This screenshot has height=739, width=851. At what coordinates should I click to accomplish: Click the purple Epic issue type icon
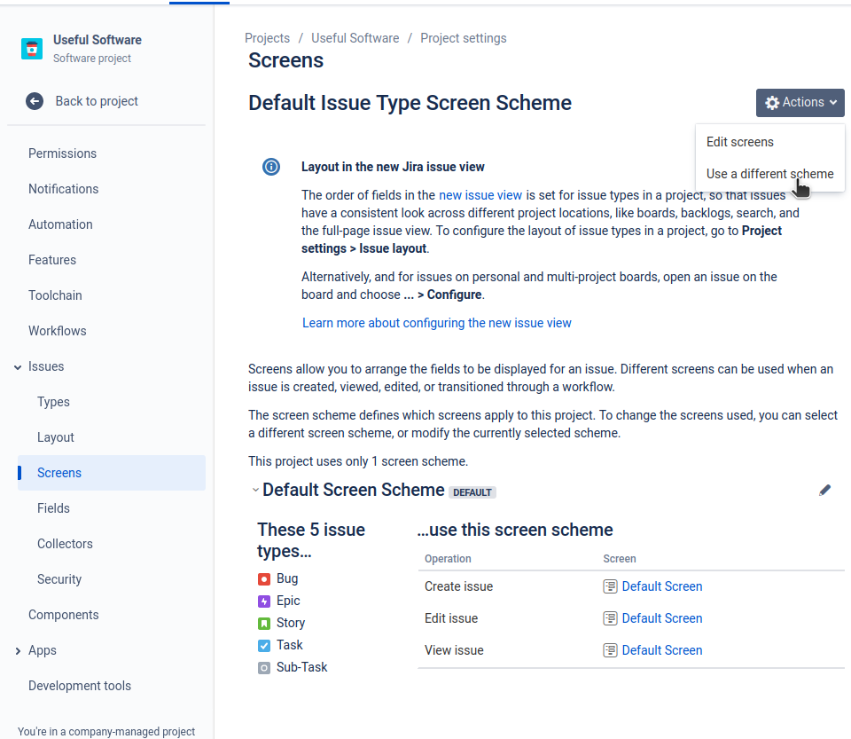pyautogui.click(x=262, y=601)
